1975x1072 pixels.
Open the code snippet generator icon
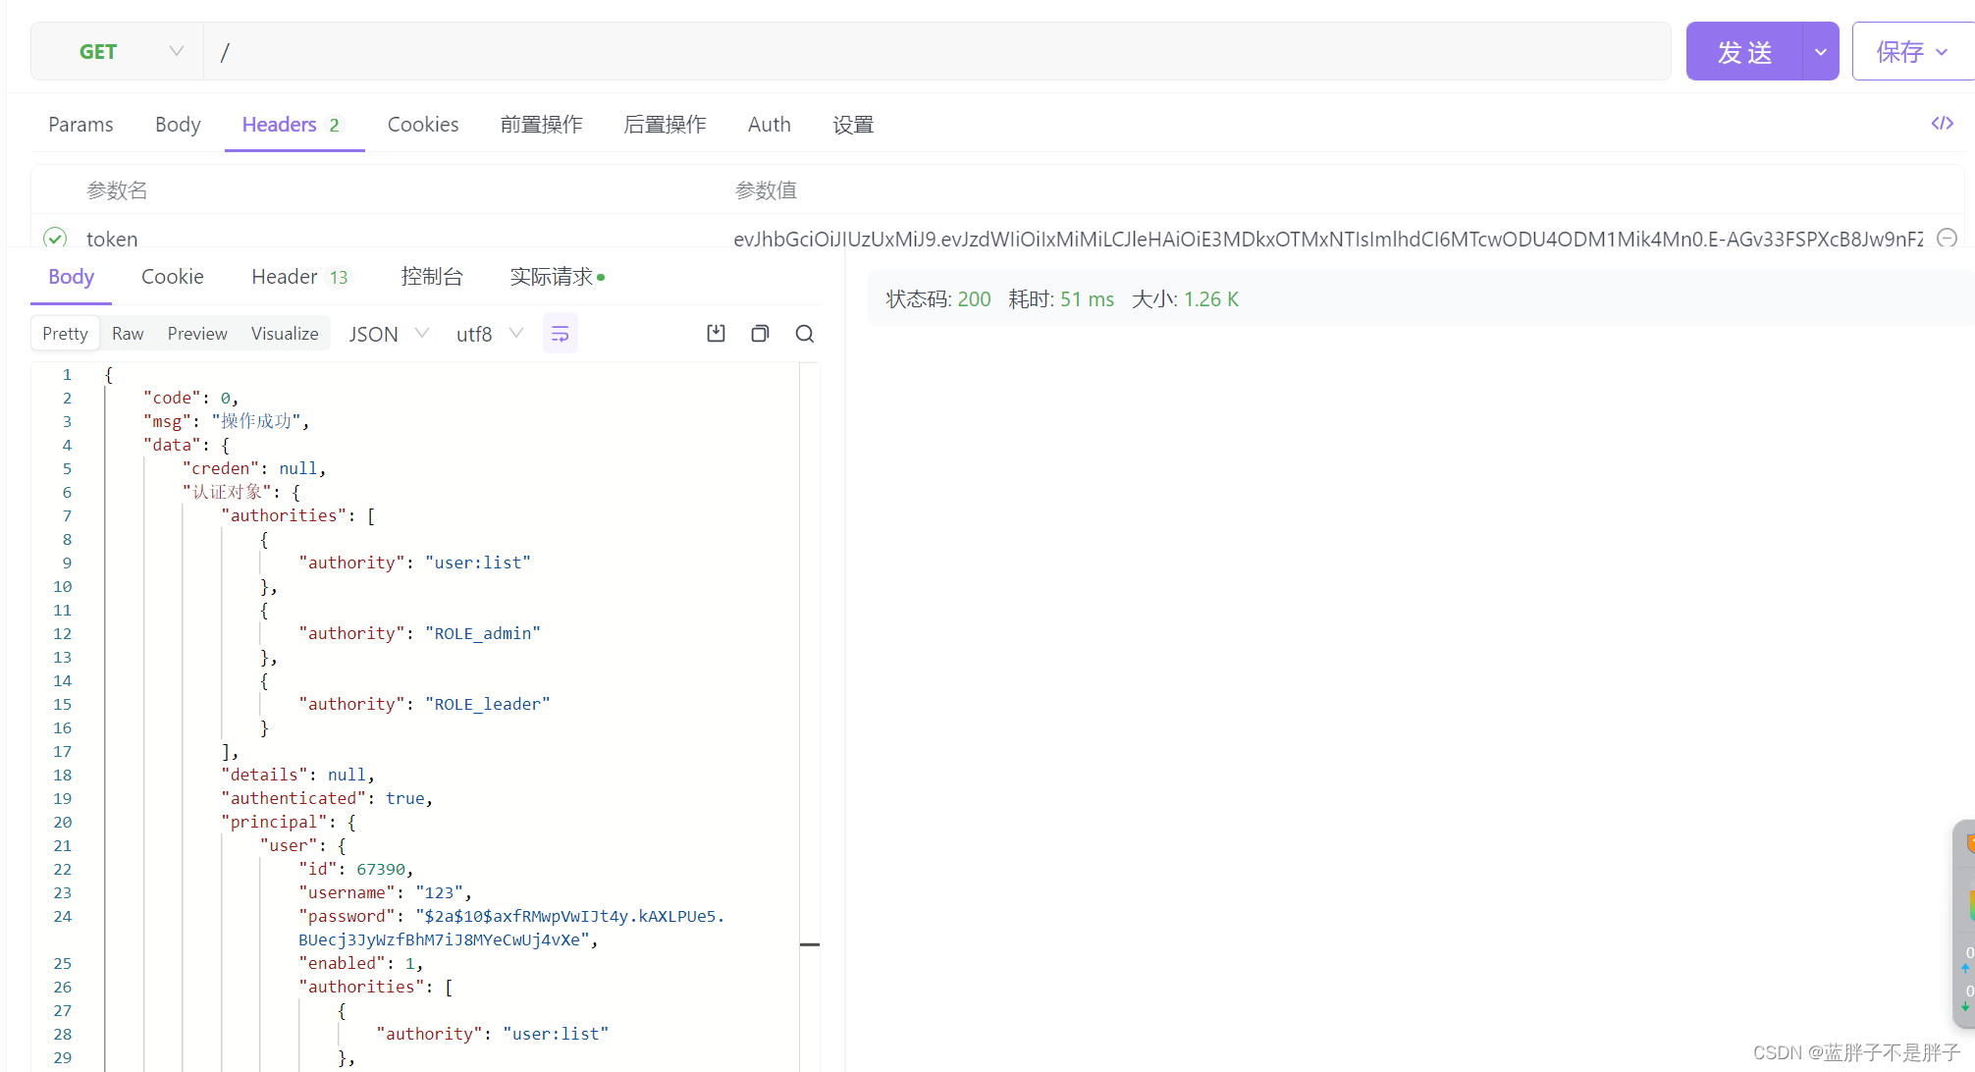pyautogui.click(x=1942, y=123)
